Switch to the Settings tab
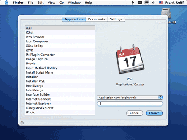Viewport: 187px width, 140px height. [x=116, y=19]
